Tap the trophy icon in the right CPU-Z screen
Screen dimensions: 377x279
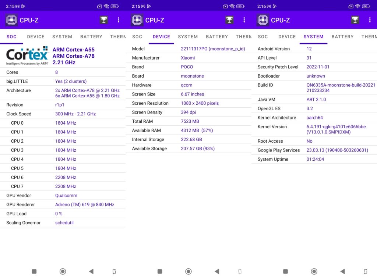point(355,20)
